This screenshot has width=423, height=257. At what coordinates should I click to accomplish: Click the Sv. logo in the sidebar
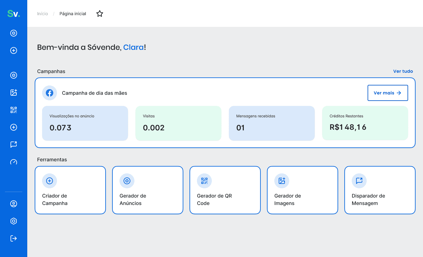click(x=14, y=14)
